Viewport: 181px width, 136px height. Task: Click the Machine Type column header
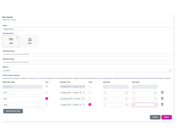tap(65, 82)
